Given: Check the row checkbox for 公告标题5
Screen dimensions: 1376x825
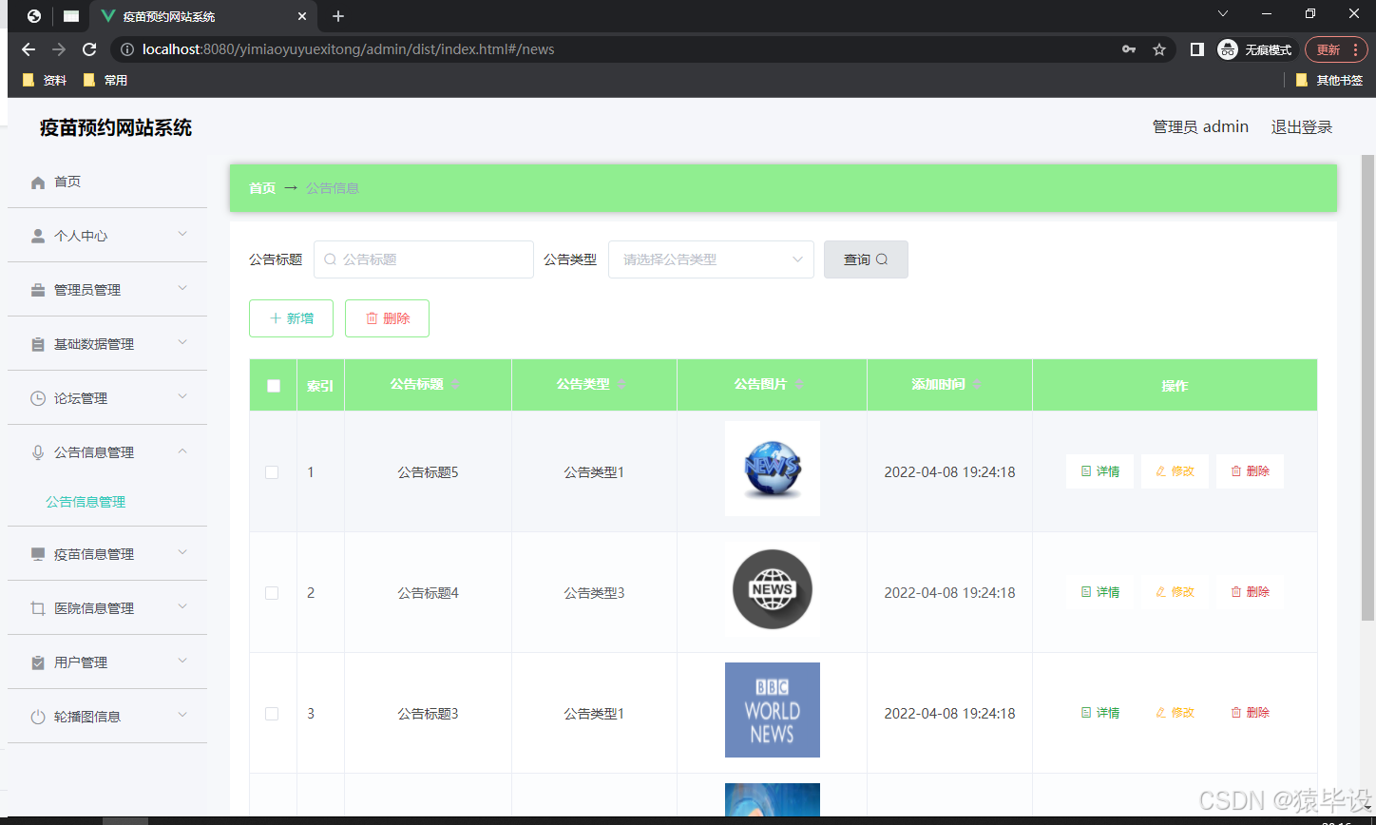Looking at the screenshot, I should pyautogui.click(x=272, y=472).
